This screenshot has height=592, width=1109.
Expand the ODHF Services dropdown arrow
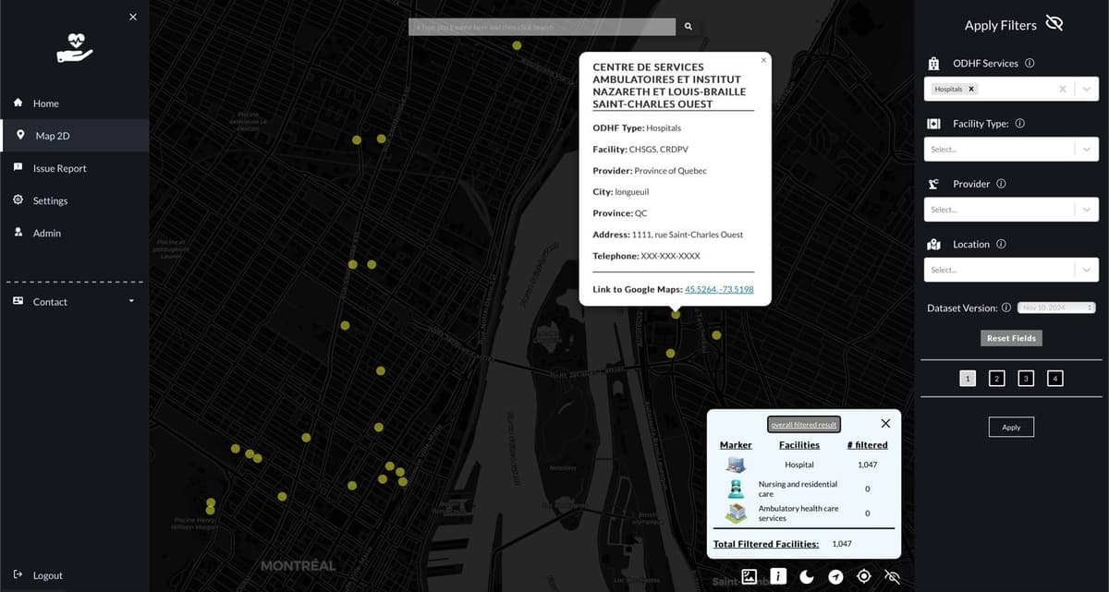pos(1087,90)
